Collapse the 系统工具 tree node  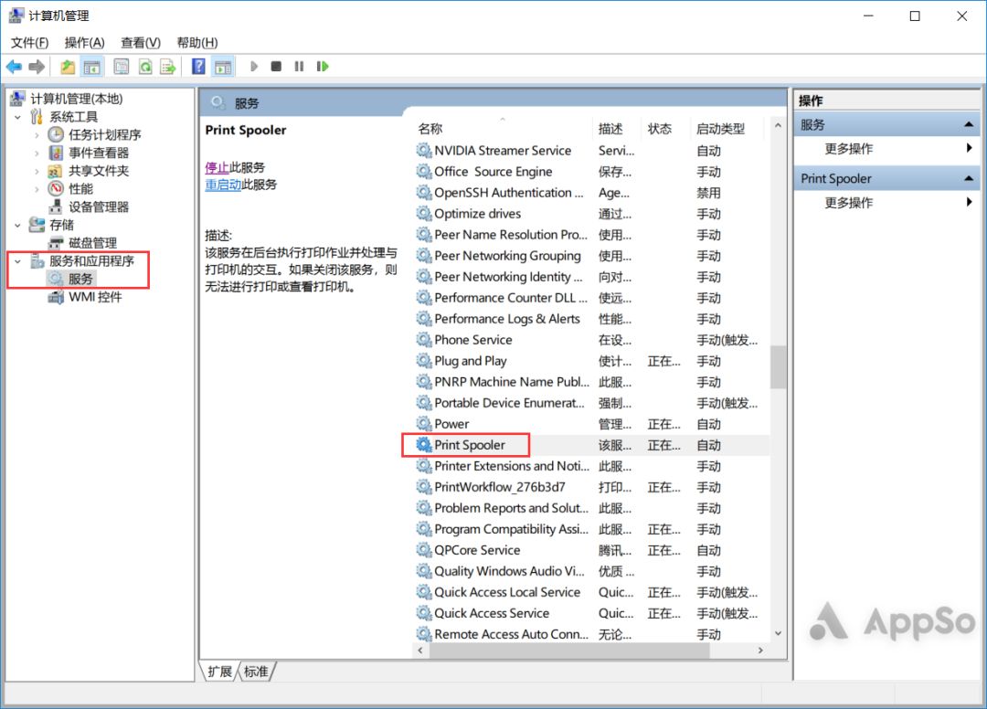[17, 117]
